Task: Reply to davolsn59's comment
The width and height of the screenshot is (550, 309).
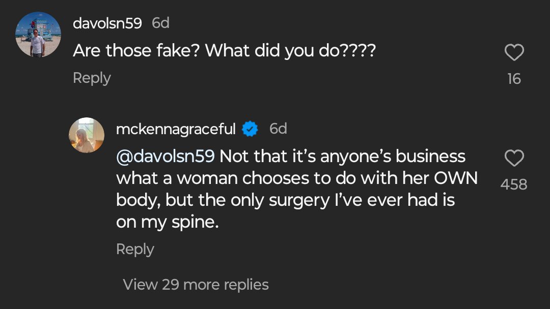Action: [92, 78]
